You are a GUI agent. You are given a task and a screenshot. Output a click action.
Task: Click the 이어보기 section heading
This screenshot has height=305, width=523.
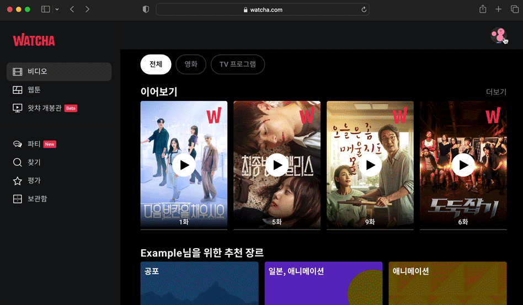(159, 92)
